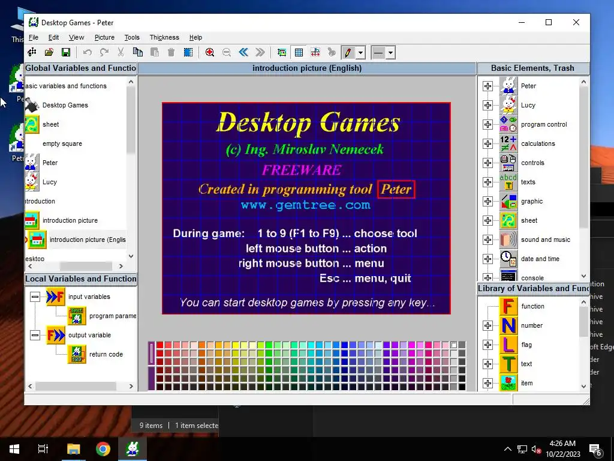The image size is (614, 461).
Task: Open the line thickness dropdown arrow
Action: [x=390, y=53]
